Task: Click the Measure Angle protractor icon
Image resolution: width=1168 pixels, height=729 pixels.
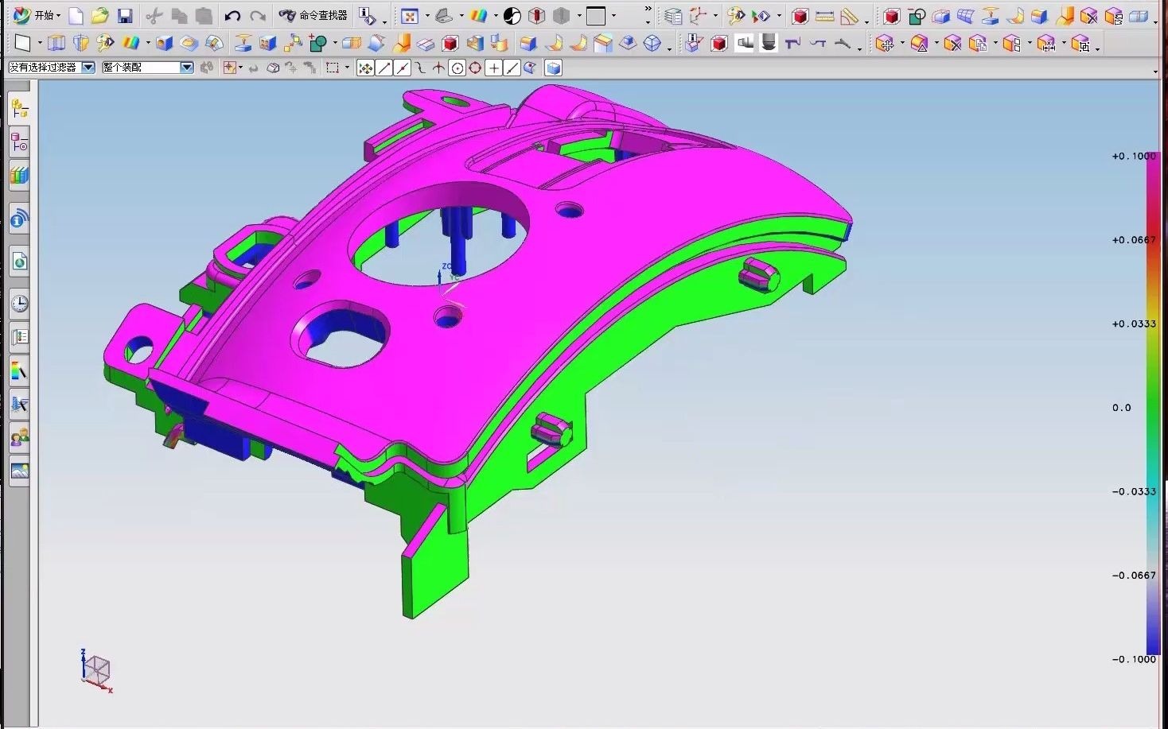Action: [x=850, y=15]
